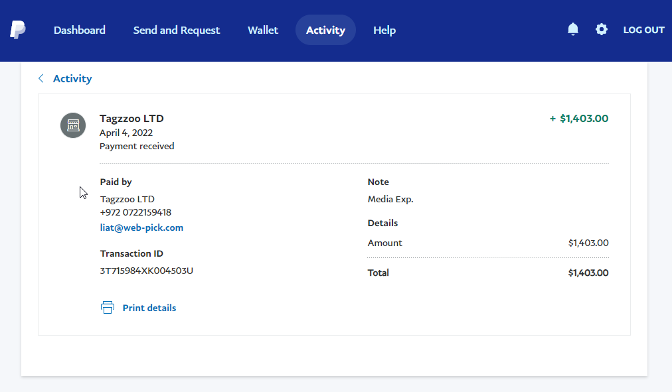The image size is (672, 392).
Task: Click the back chevron beside Activity
Action: 41,78
